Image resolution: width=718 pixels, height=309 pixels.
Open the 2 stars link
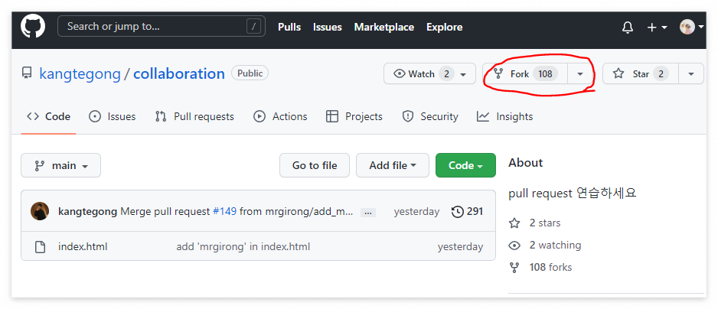(x=545, y=223)
